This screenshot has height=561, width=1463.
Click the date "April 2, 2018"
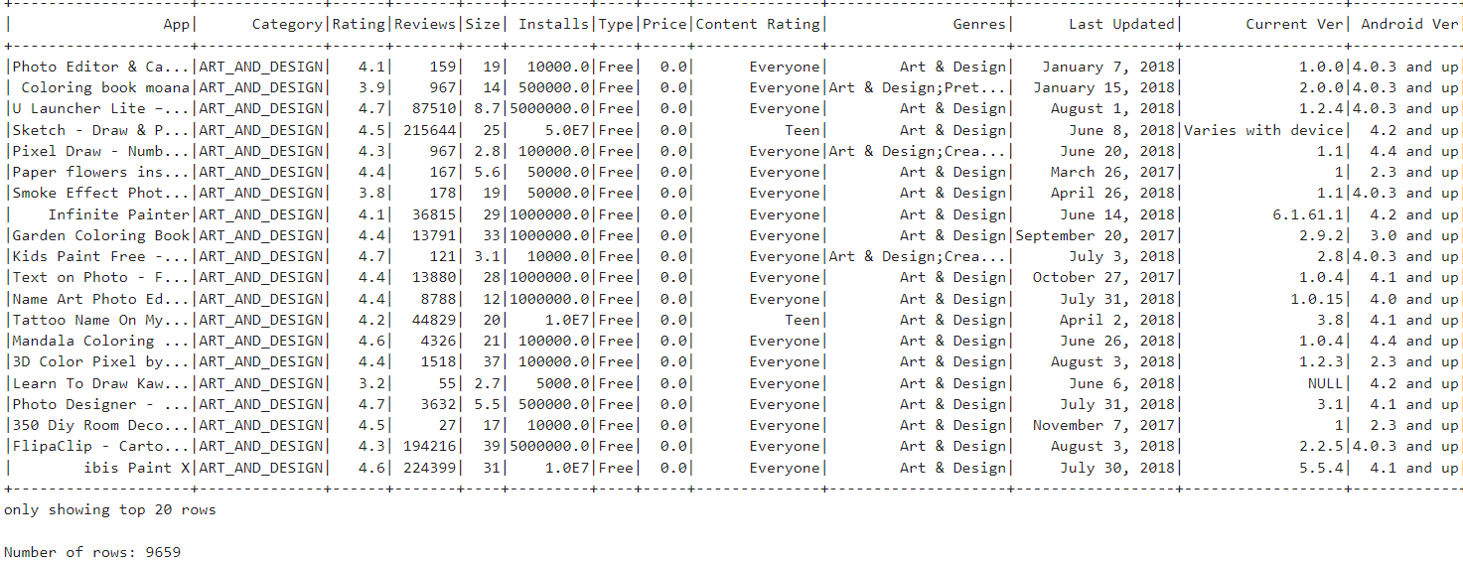click(1117, 321)
